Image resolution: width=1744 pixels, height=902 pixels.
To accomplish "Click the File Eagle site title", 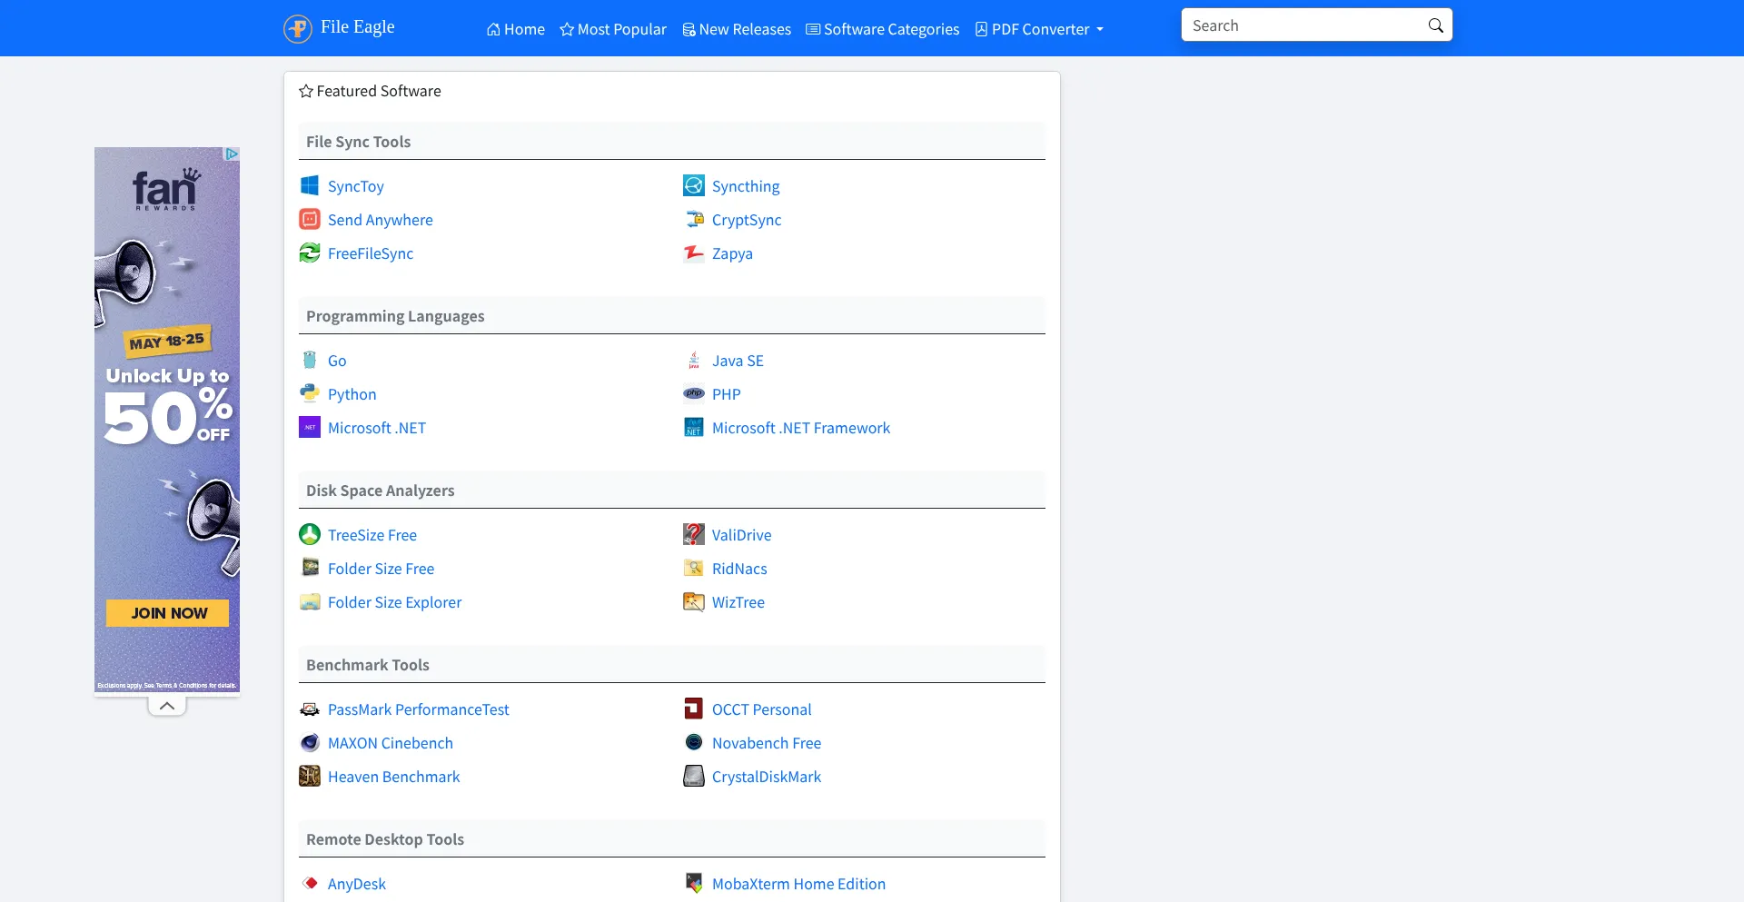I will (358, 27).
